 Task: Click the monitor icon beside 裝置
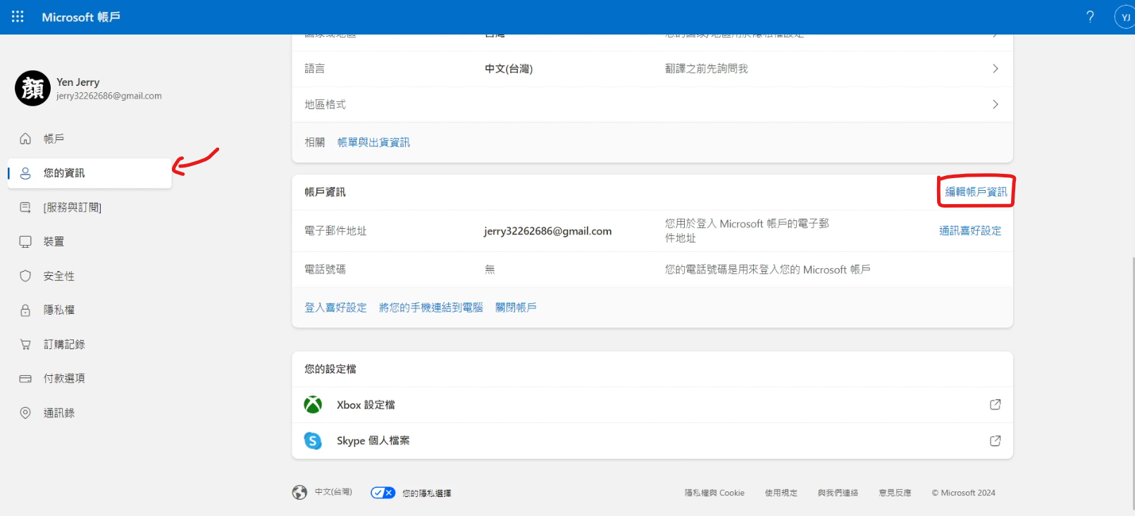25,241
